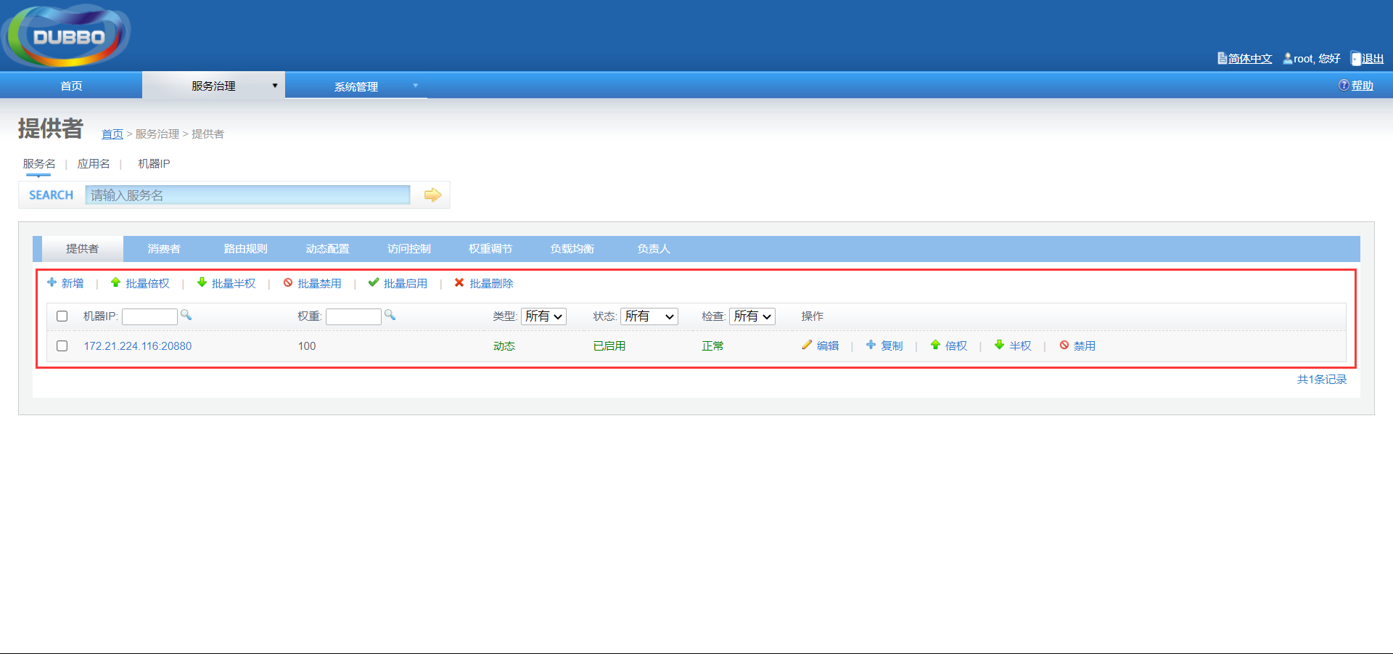Open the 状态 filter dropdown

[x=649, y=316]
